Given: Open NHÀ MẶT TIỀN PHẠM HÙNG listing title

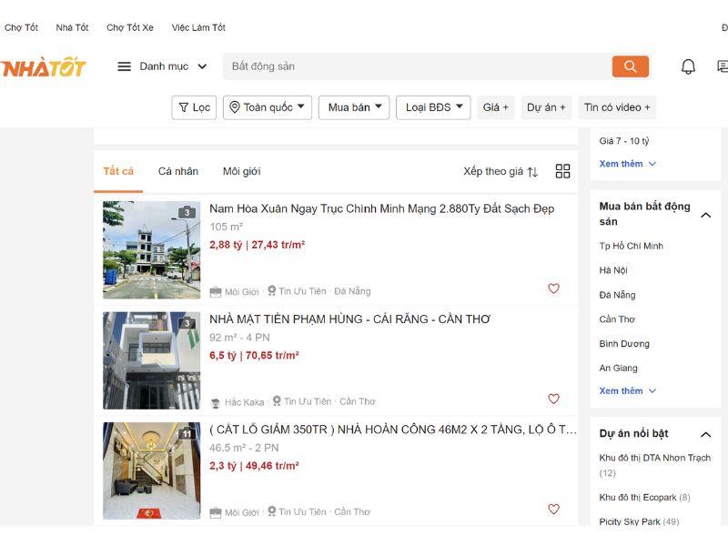Looking at the screenshot, I should (x=349, y=319).
